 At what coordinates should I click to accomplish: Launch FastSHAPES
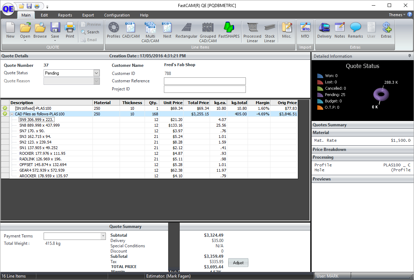tap(229, 30)
